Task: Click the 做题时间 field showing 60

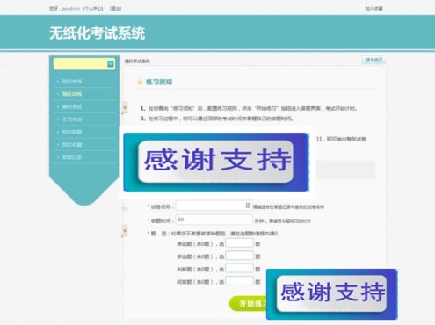Action: (x=214, y=220)
